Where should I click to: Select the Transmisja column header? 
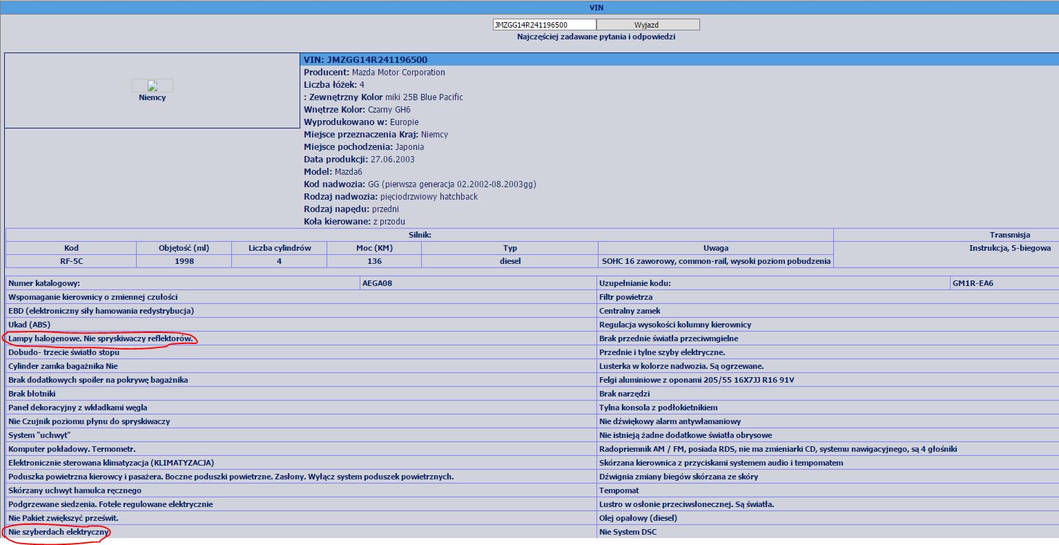click(1009, 235)
